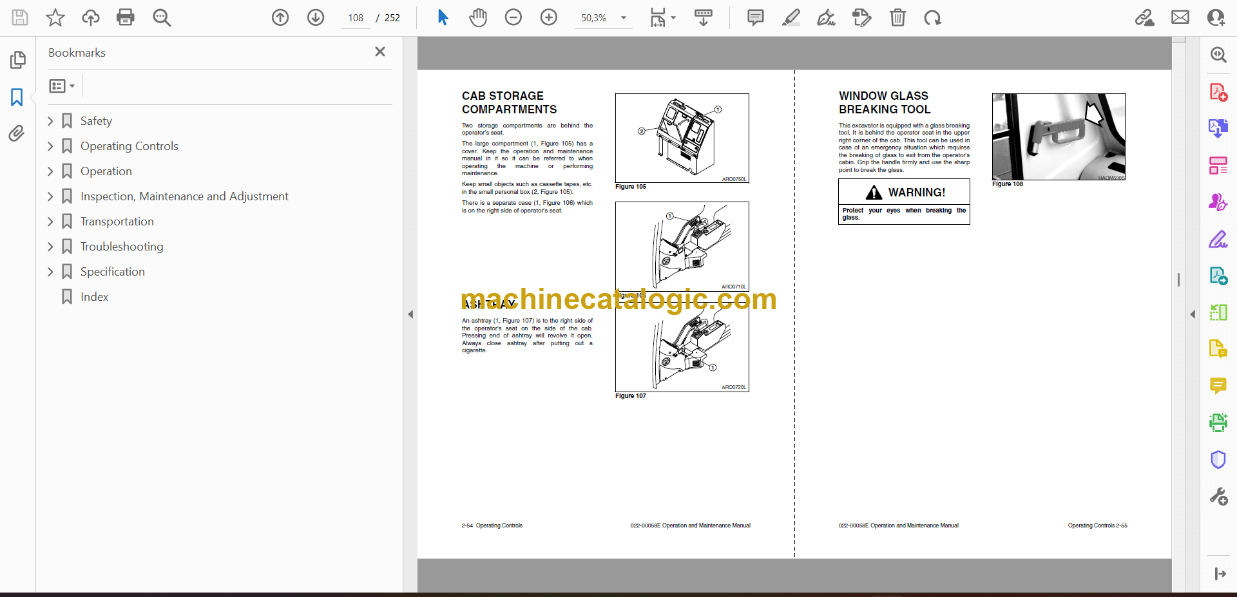The width and height of the screenshot is (1237, 597).
Task: Click the Delete trash icon
Action: click(897, 17)
